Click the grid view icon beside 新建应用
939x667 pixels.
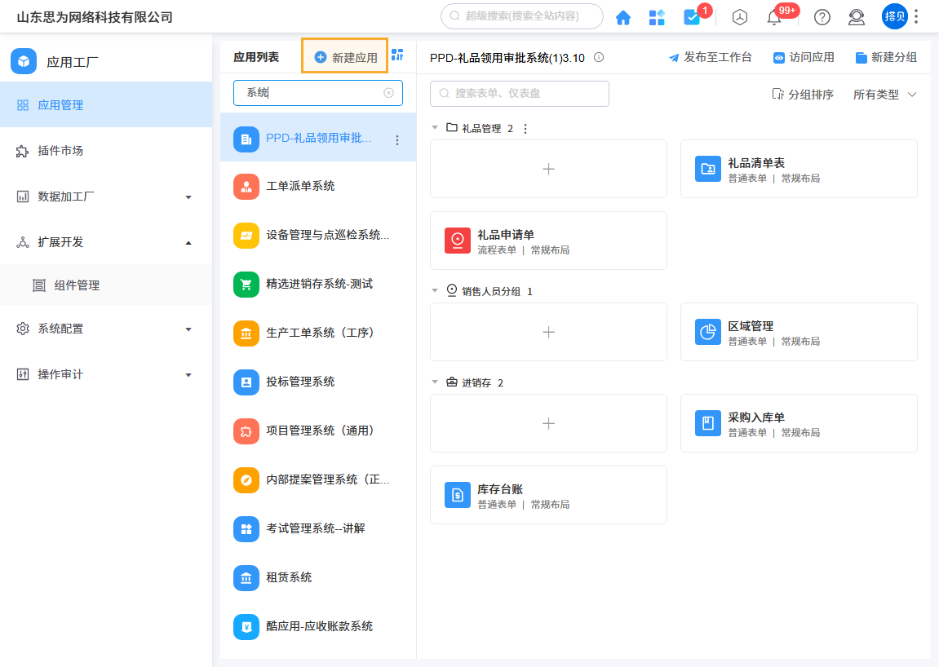point(397,54)
